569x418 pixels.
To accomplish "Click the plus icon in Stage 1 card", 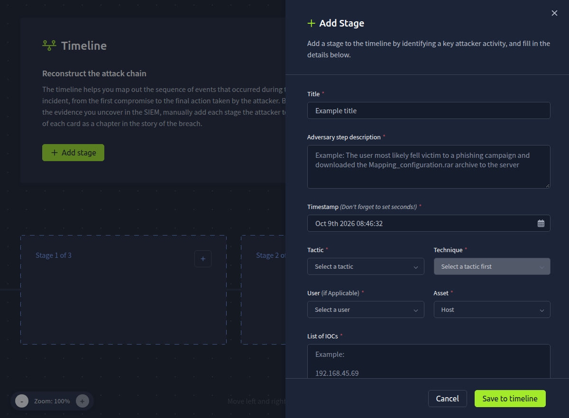I will click(203, 259).
